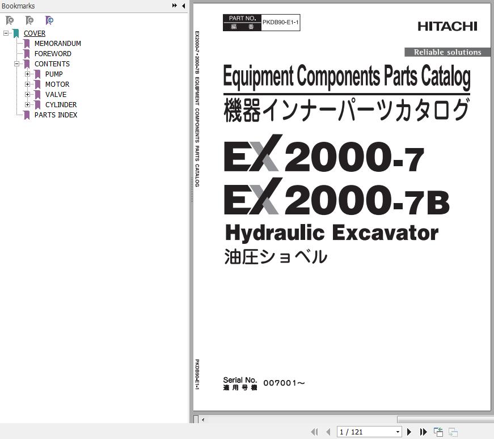This screenshot has height=439, width=494.
Task: Click the horizontal scrollbar left arrow
Action: (x=203, y=420)
